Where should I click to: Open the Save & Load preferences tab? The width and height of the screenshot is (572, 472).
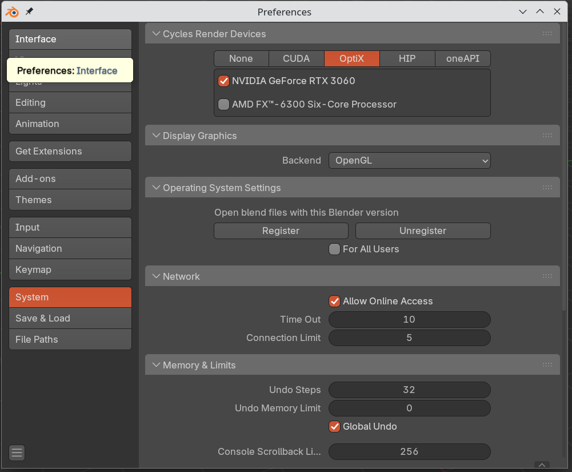70,318
